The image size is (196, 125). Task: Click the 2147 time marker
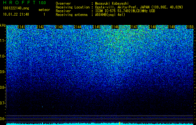pyautogui.click(x=134, y=27)
